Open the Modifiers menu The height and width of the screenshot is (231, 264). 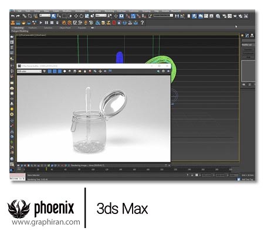67,11
